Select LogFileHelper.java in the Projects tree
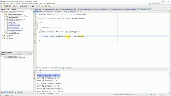The height and width of the screenshot is (96, 171). click(x=14, y=34)
